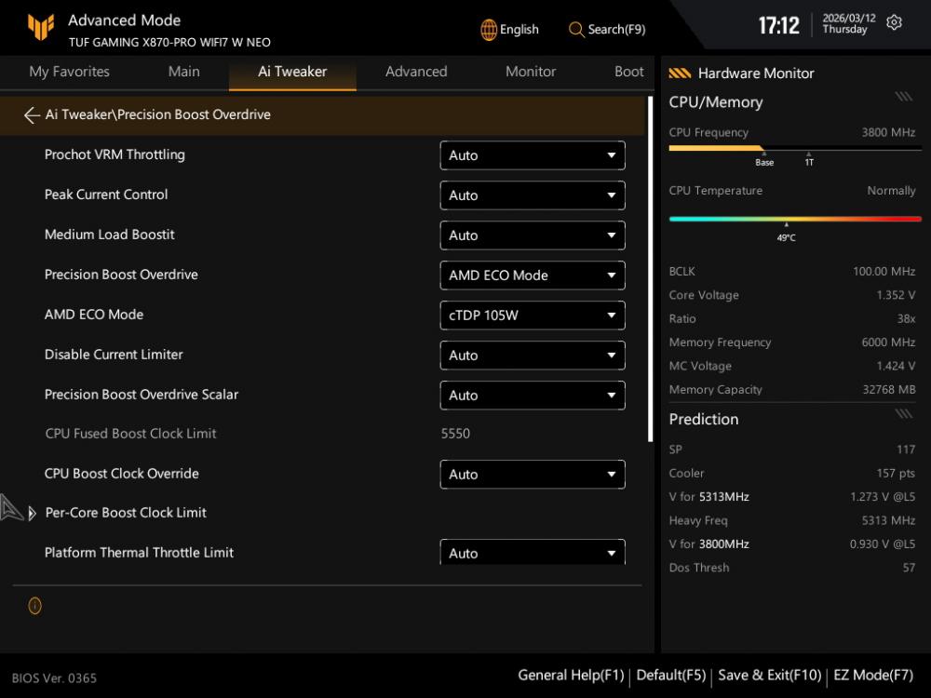Open Peak Current Control dropdown
This screenshot has height=698, width=931.
point(532,195)
